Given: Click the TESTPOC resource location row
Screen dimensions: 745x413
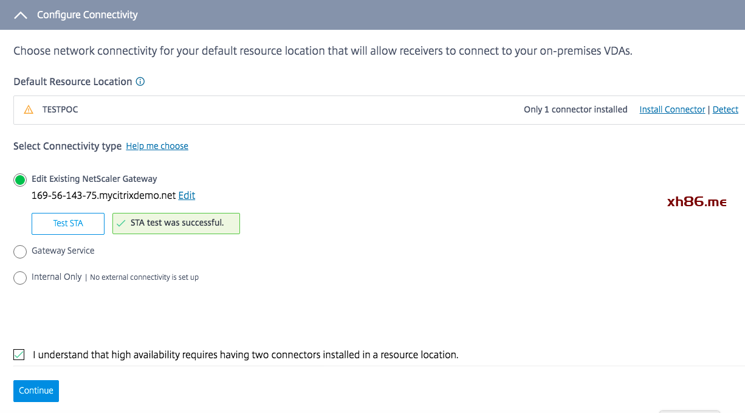Looking at the screenshot, I should coord(379,110).
